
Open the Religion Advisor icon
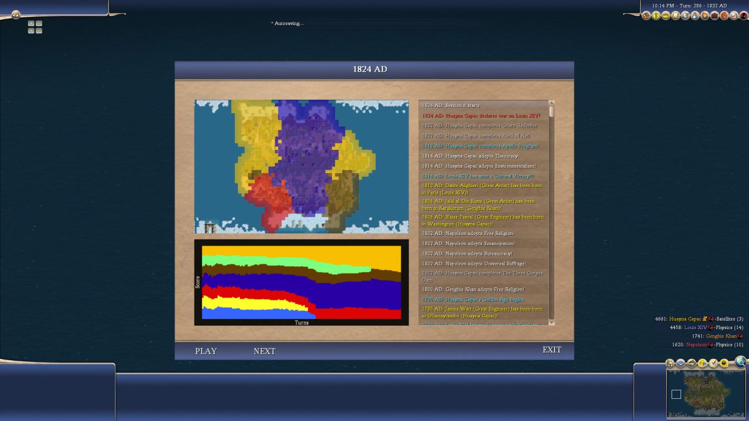click(x=705, y=16)
